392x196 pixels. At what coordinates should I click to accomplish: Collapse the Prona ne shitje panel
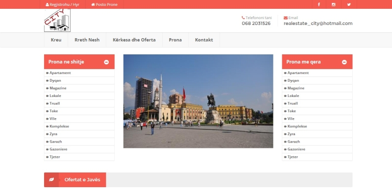tap(106, 62)
